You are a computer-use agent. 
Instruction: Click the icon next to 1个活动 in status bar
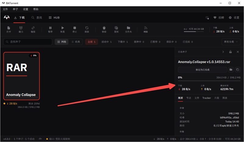click(40, 139)
